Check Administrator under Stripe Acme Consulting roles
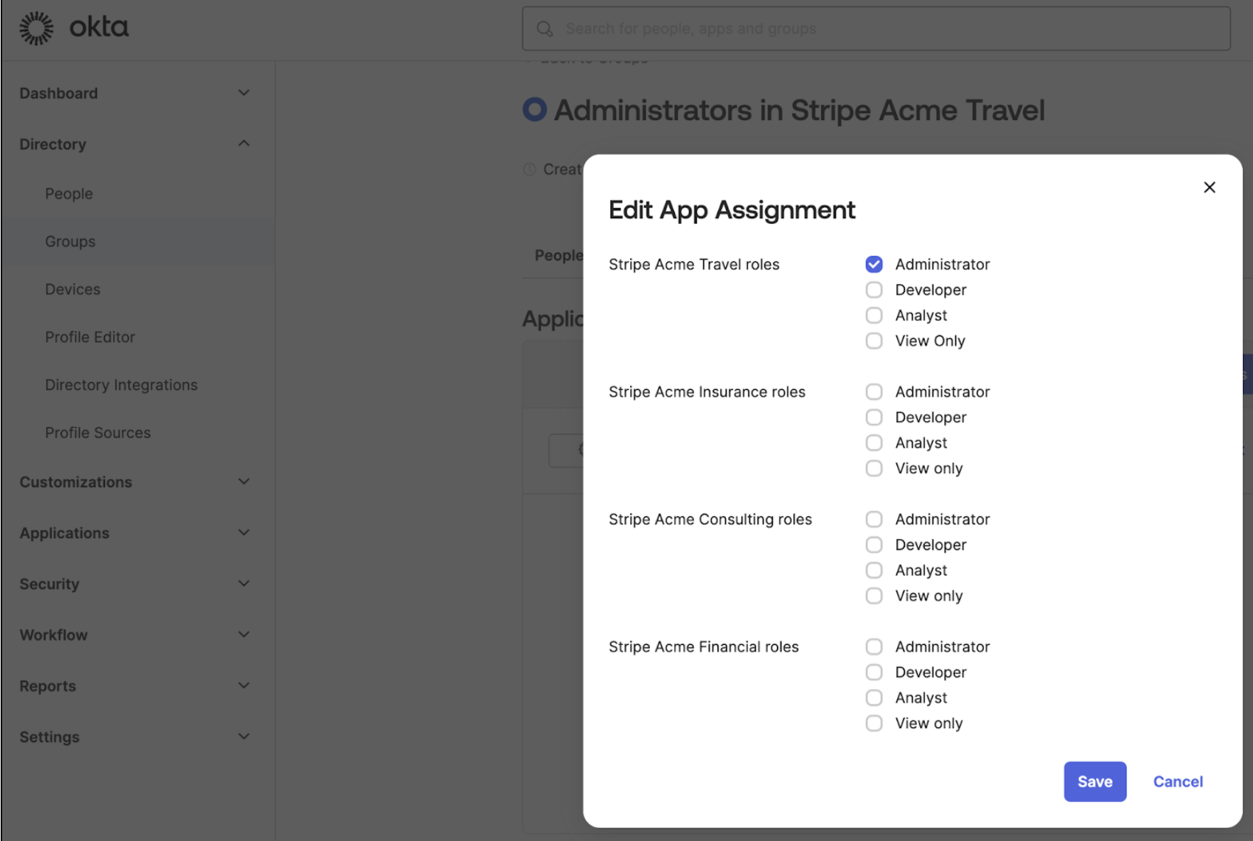 [874, 519]
